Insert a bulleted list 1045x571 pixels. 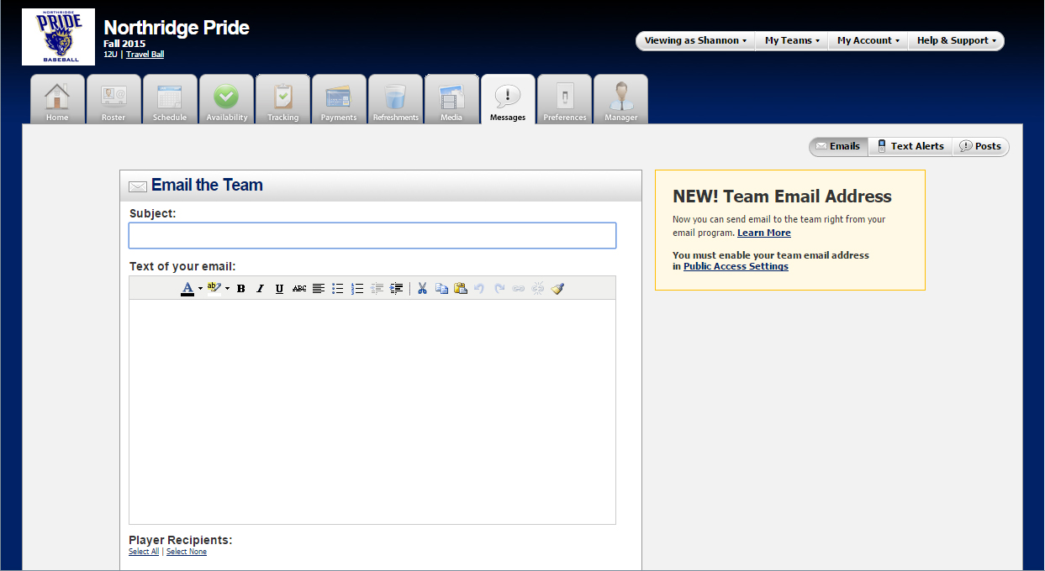pos(337,289)
